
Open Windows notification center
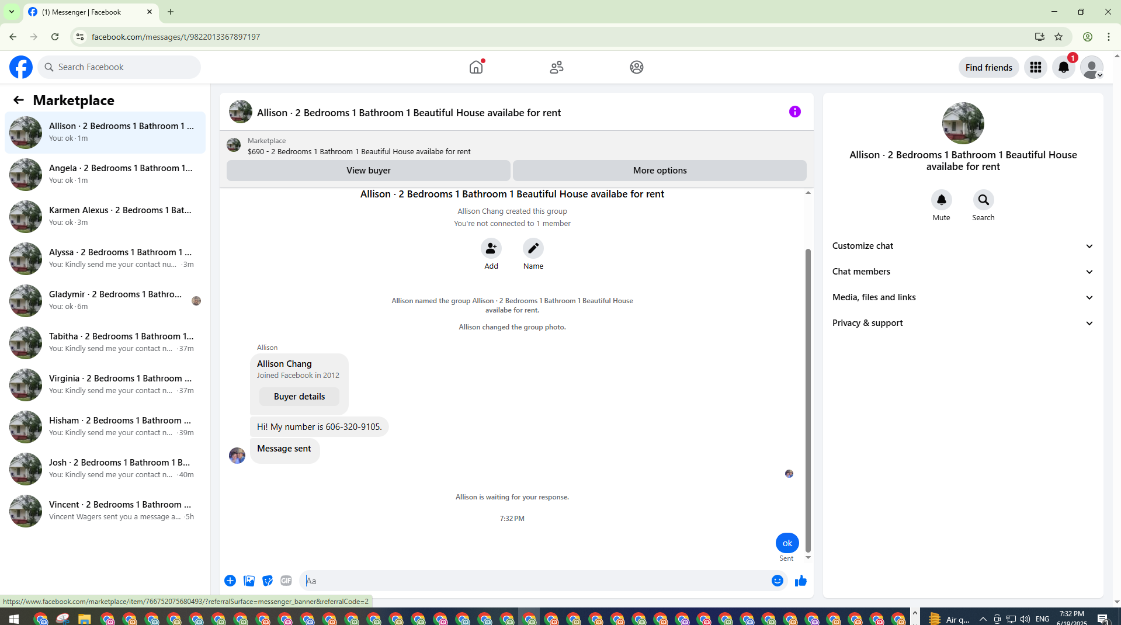pos(1103,619)
